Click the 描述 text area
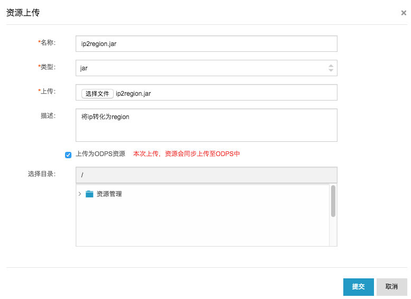Viewport: 411px width, 299px height. (x=206, y=125)
